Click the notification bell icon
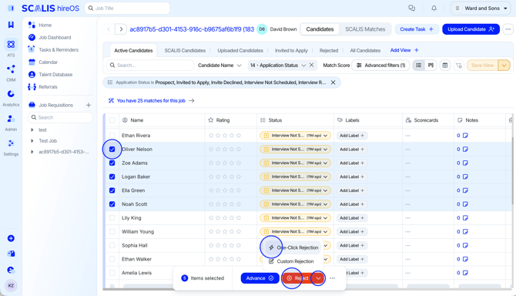The image size is (516, 296). (434, 8)
